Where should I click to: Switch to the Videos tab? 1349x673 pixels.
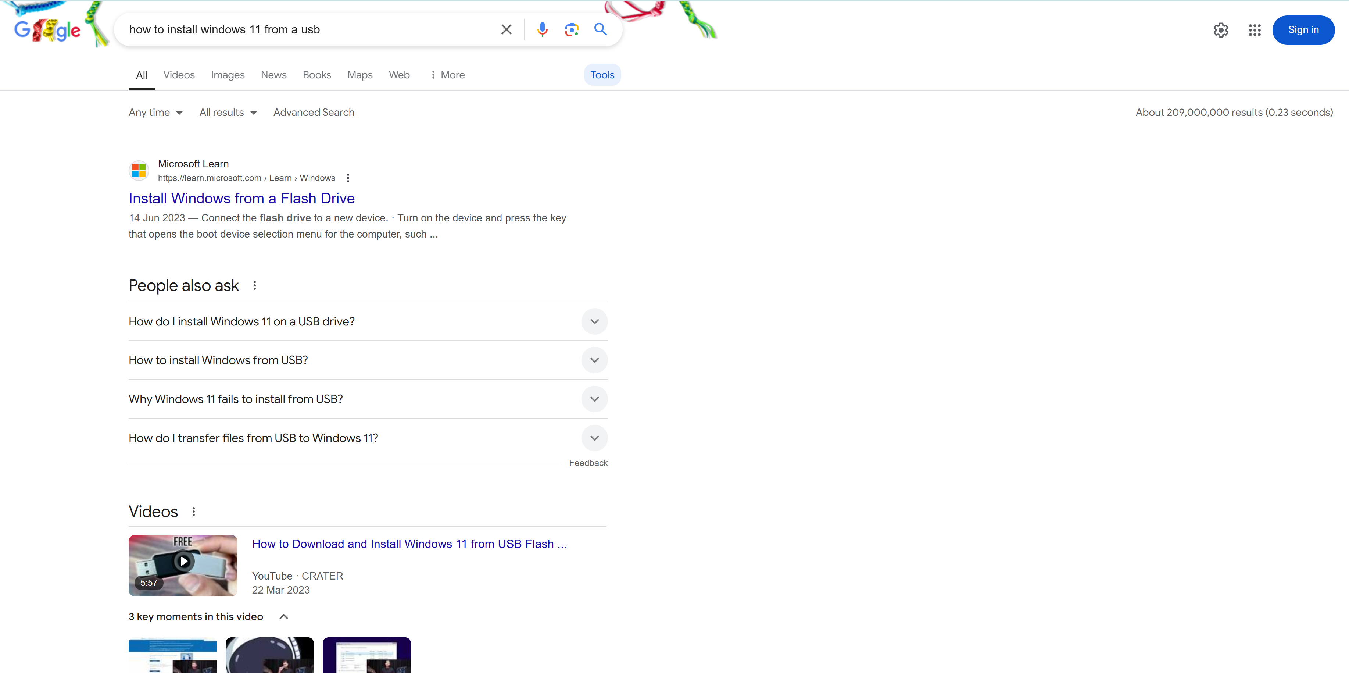179,75
